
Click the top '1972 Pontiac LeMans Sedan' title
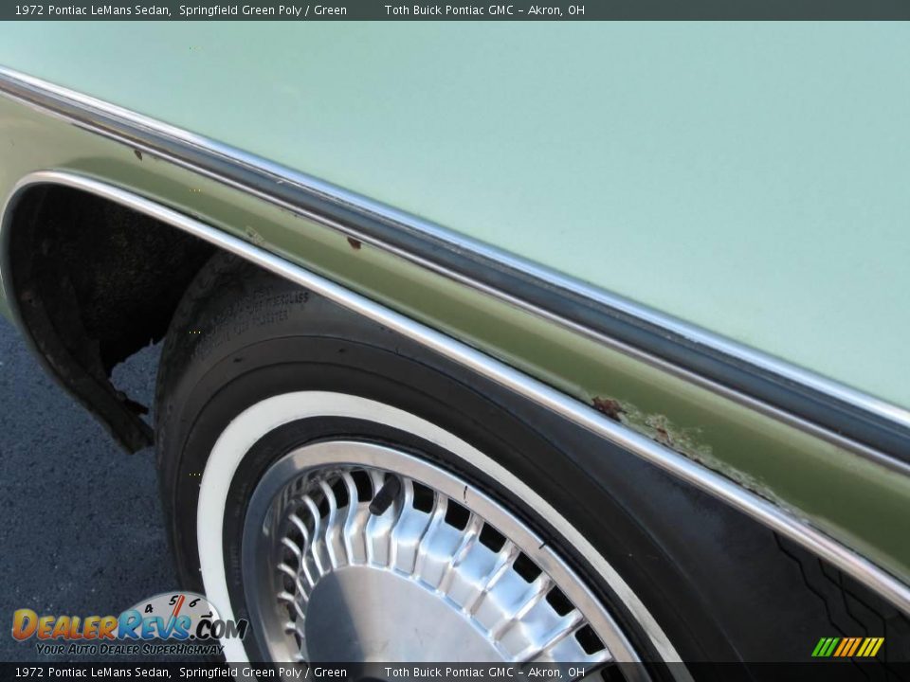click(x=92, y=10)
